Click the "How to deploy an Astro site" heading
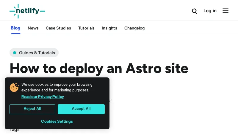The width and height of the screenshot is (238, 134). (x=99, y=68)
